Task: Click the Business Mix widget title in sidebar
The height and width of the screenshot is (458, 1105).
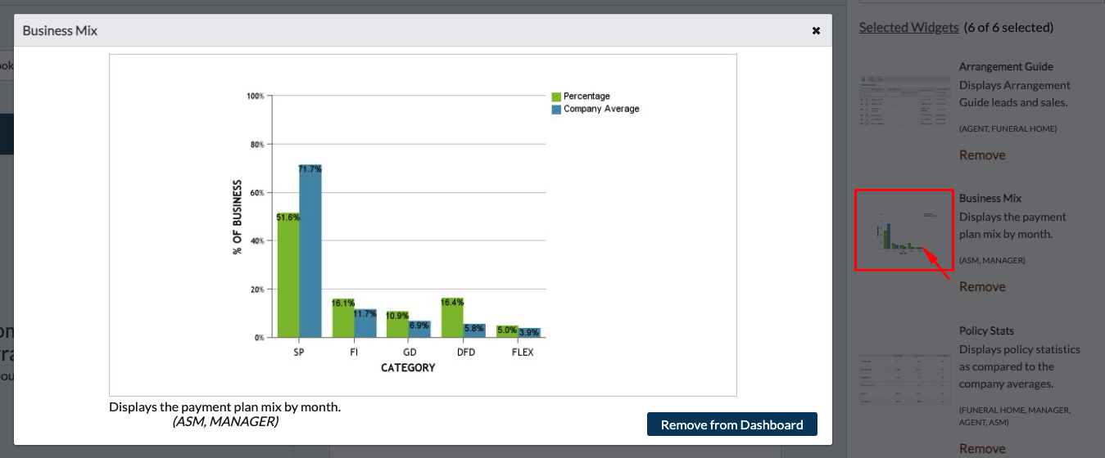Action: click(x=990, y=198)
